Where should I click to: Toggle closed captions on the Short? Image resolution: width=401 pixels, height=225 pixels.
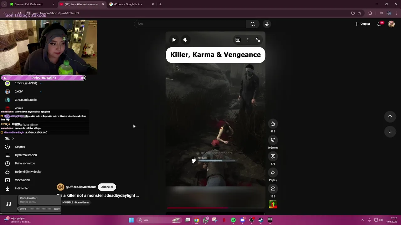click(x=238, y=40)
